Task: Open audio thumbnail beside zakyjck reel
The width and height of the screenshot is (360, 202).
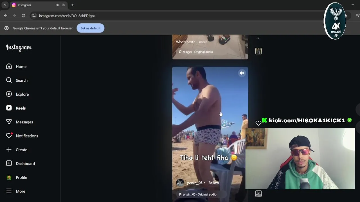Action: pos(258,51)
